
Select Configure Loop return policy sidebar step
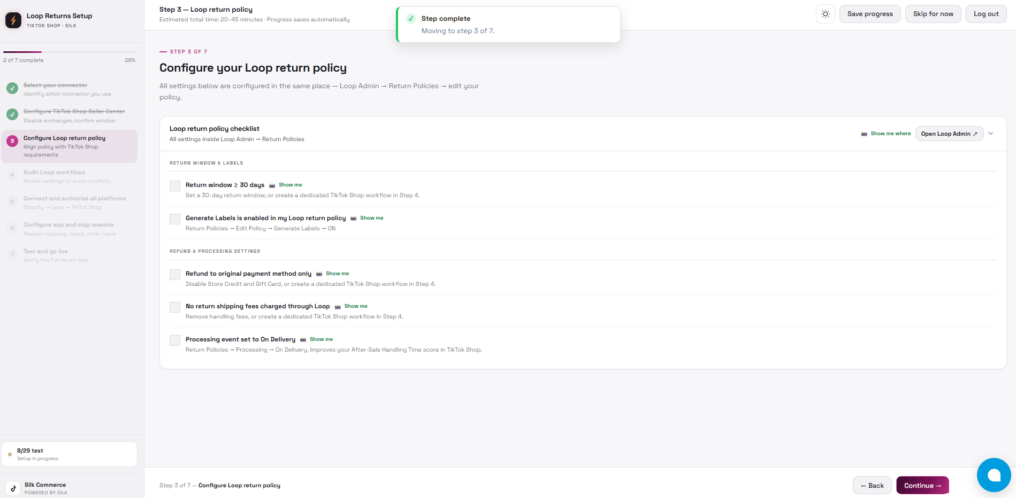point(69,146)
